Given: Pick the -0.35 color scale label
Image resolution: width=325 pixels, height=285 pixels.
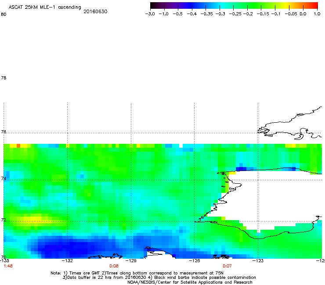Looking at the screenshot, I should [x=207, y=14].
